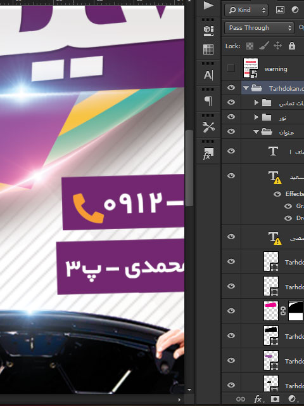Image resolution: width=304 pixels, height=406 pixels.
Task: Click the نور group folder icon
Action: 267,117
